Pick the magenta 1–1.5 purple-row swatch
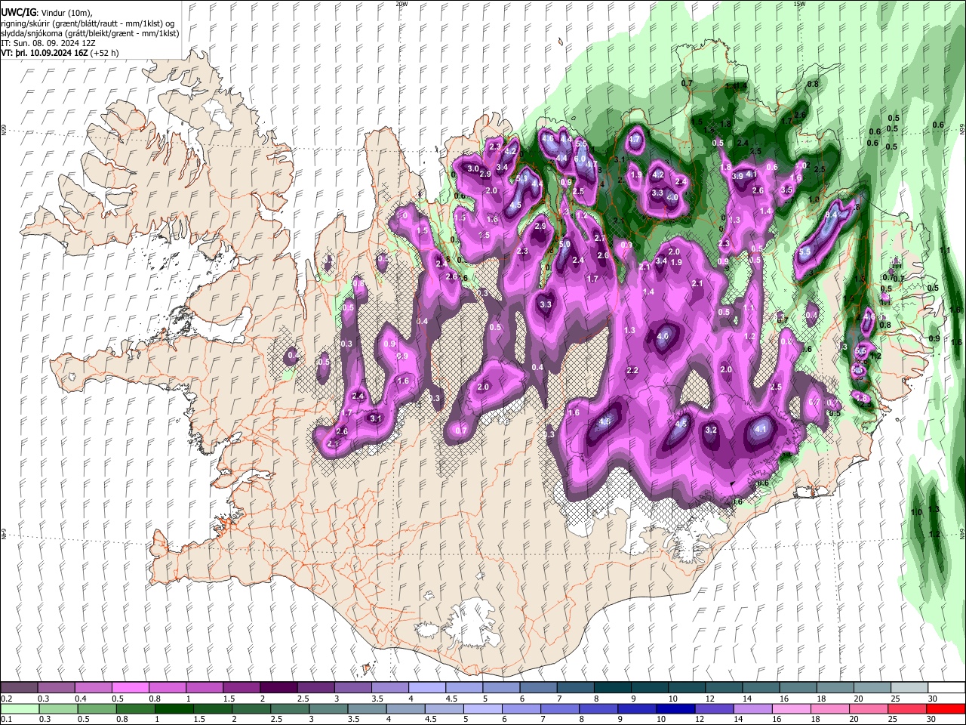 (204, 688)
